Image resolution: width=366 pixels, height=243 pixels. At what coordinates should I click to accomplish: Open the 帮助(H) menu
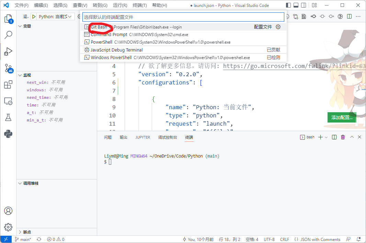(x=160, y=5)
